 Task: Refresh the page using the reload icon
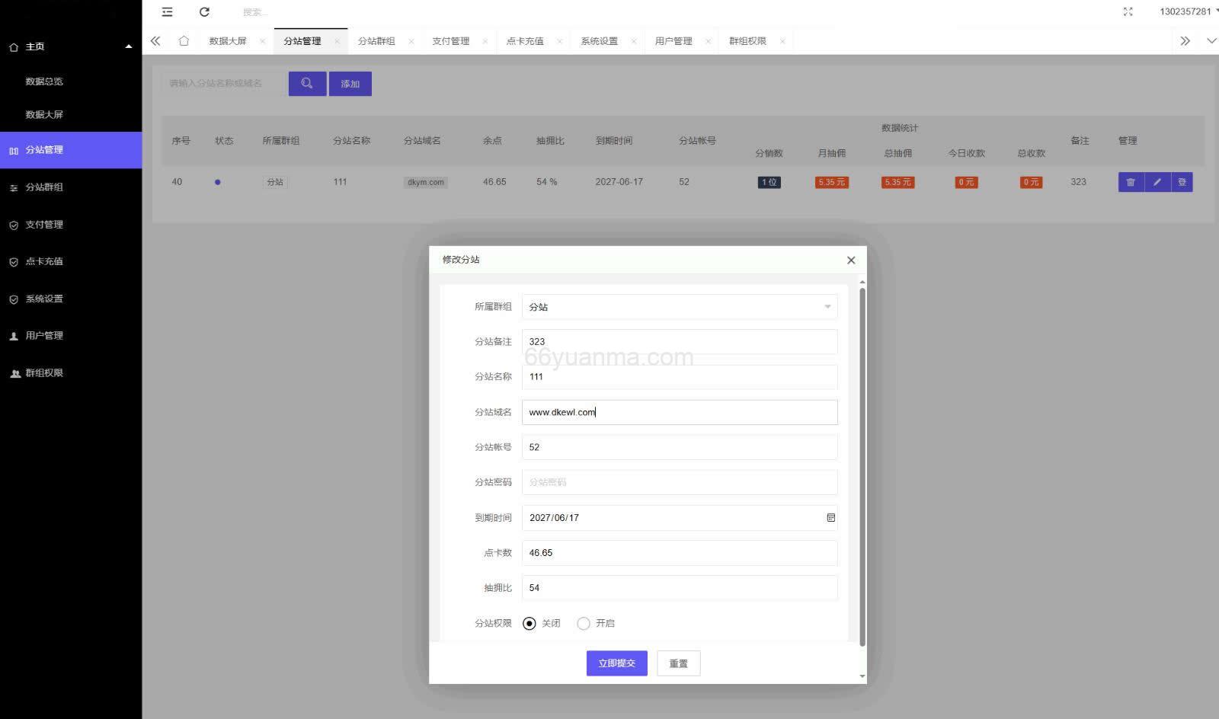(203, 11)
